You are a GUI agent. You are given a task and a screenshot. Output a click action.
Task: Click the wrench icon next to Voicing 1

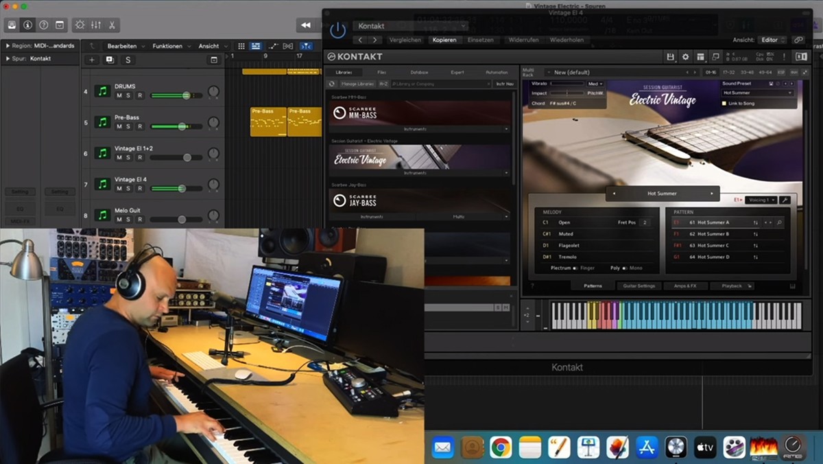[x=785, y=200]
